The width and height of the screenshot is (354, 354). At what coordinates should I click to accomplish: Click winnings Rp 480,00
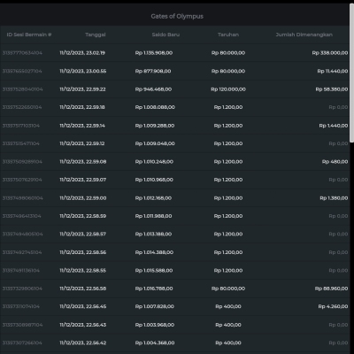point(335,162)
